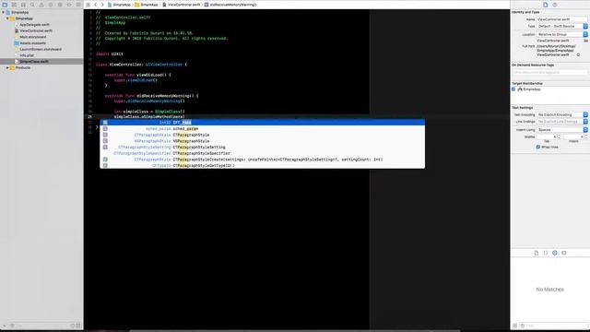This screenshot has width=590, height=332.
Task: Select didReceiveMemoryWarning() breadcrumb
Action: pyautogui.click(x=230, y=5)
